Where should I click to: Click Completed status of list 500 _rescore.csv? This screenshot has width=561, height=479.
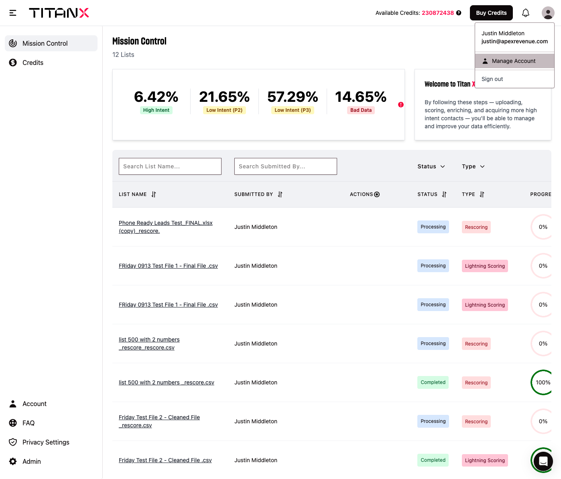click(x=433, y=382)
